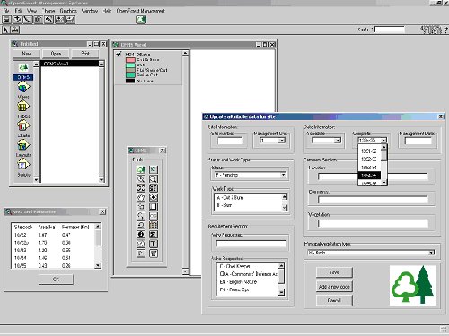
Task: Click the Cancel button in dialog
Action: tap(334, 300)
